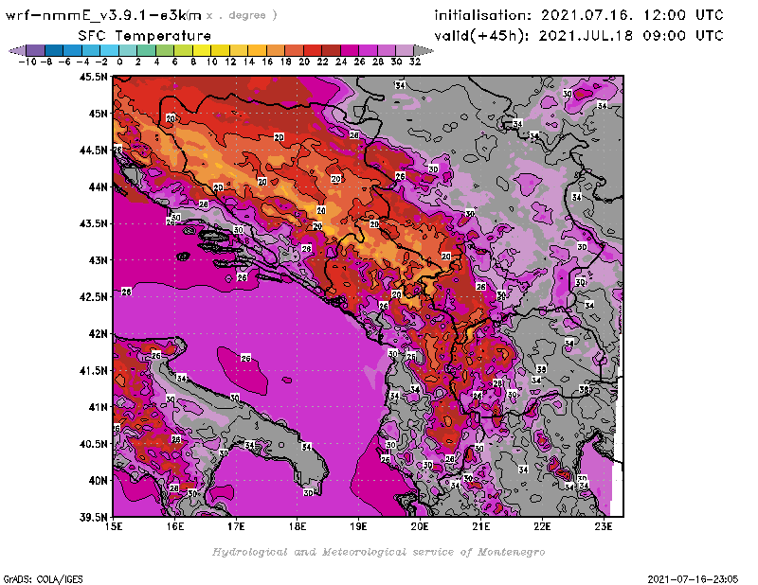The height and width of the screenshot is (585, 758).
Task: Click the initialisation 2021.07.16. 12:00 UTC text
Action: tap(579, 15)
